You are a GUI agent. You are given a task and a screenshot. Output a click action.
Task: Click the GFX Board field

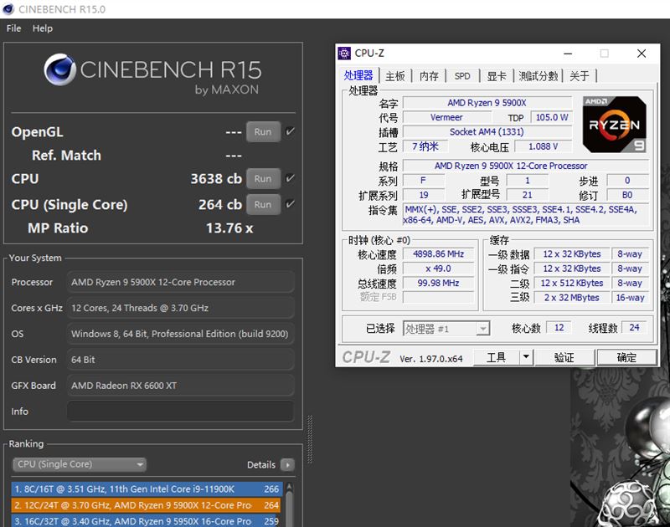coord(180,386)
